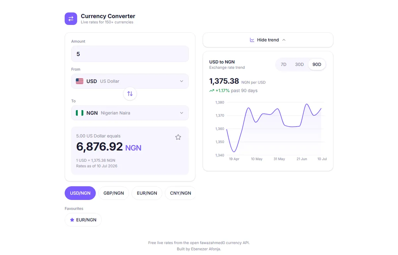
Task: Click the '10 May' chart axis label
Action: coord(257,159)
